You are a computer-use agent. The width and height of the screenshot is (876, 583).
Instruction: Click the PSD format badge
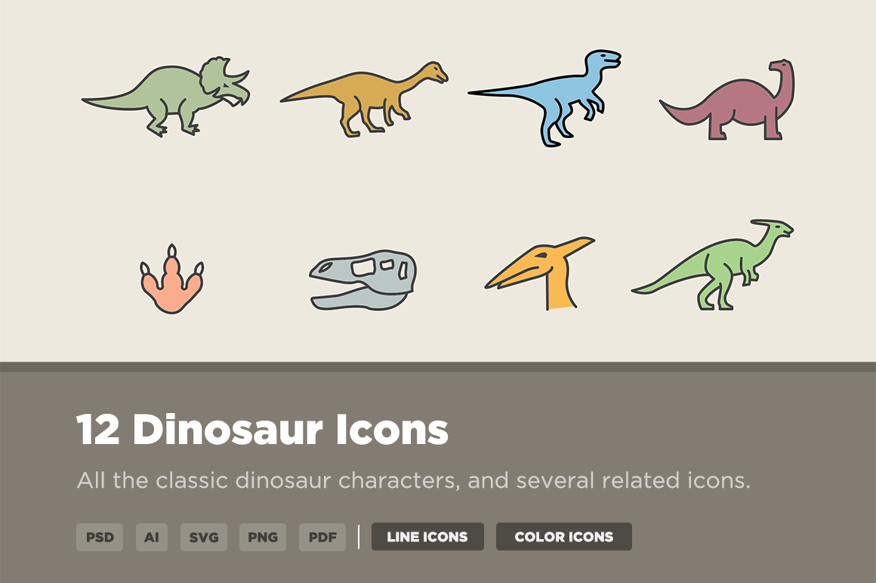coord(99,537)
